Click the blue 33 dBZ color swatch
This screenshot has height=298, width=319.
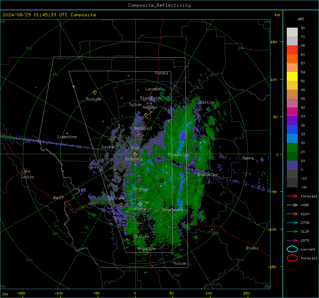(292, 130)
